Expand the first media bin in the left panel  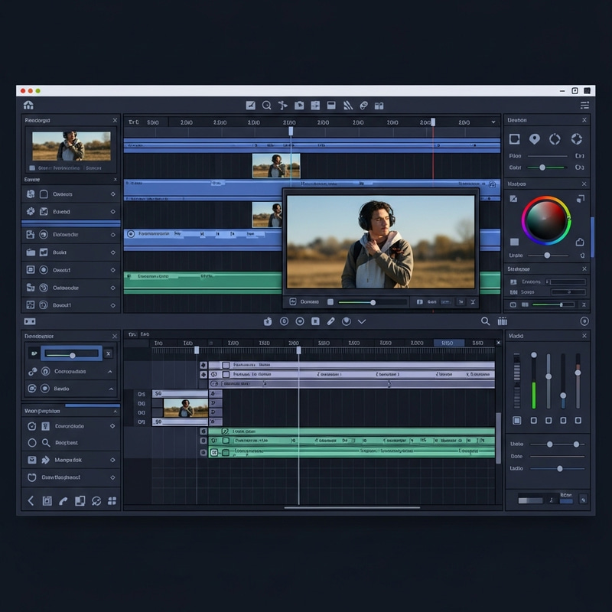[x=112, y=194]
